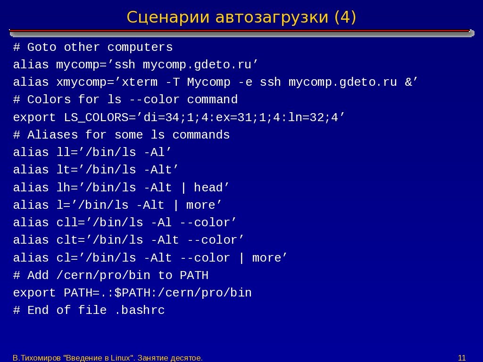
Task: Click the slide number 11
Action: point(462,358)
